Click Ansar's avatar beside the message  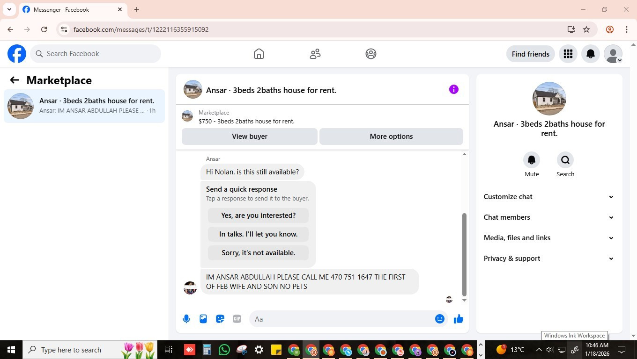pyautogui.click(x=190, y=287)
